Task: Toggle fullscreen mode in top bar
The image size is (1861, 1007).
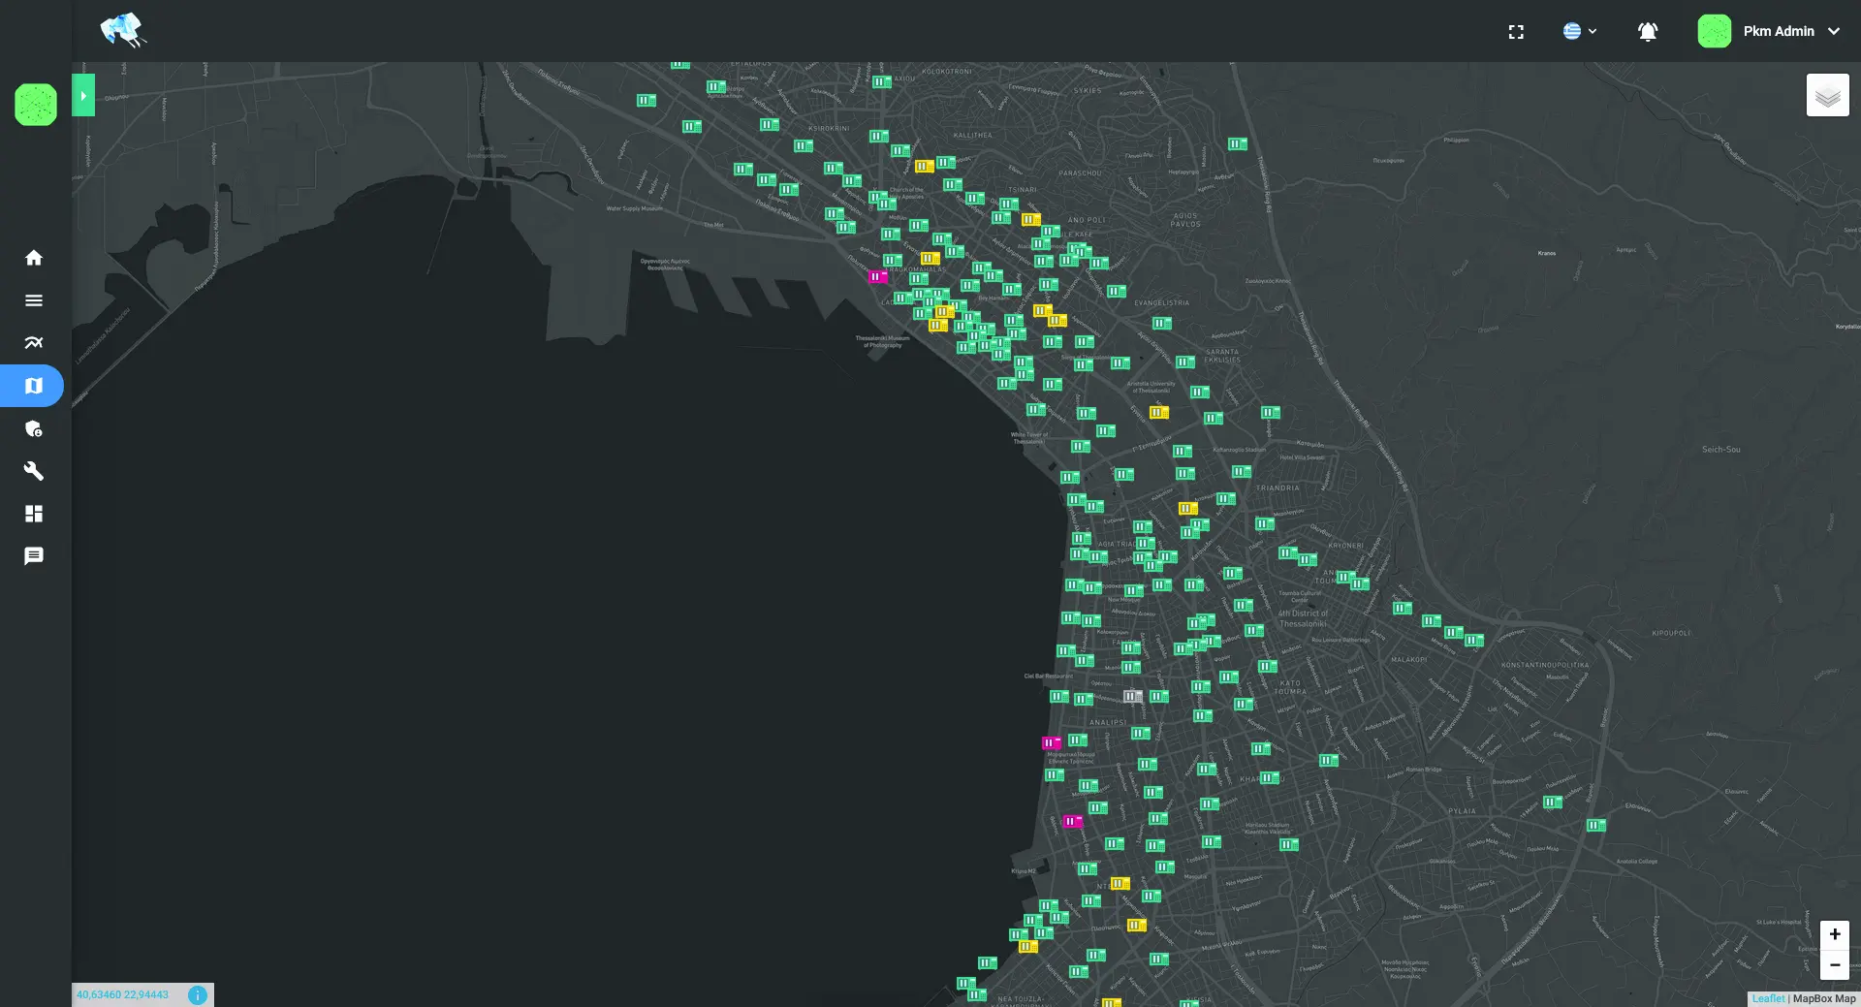Action: point(1516,32)
